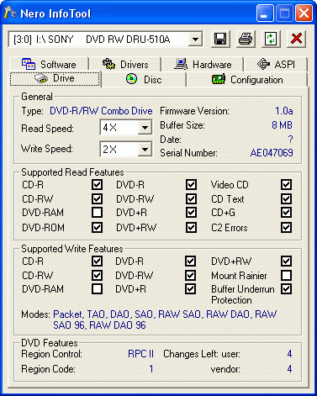Click the Nero InfoTool title bar icon

pos(10,13)
